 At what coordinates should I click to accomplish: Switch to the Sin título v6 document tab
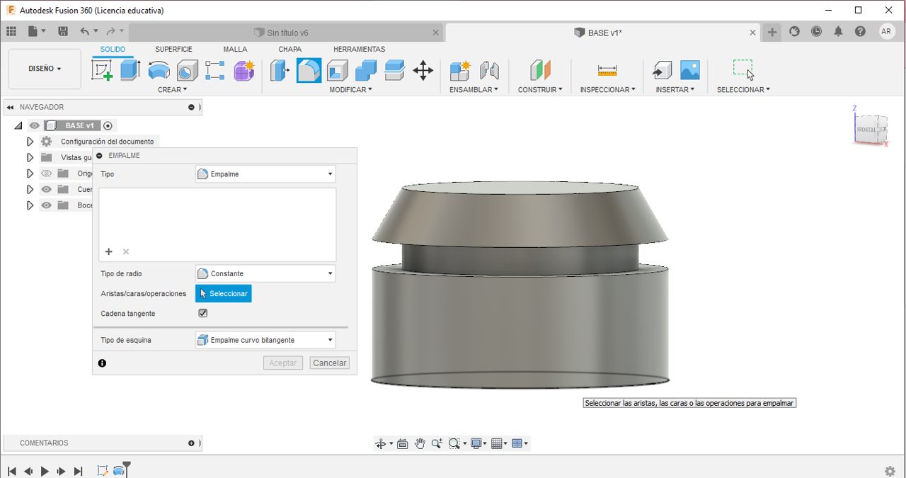pos(287,33)
